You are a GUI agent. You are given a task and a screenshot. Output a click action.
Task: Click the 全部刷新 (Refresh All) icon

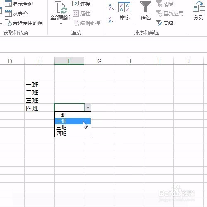(60, 7)
